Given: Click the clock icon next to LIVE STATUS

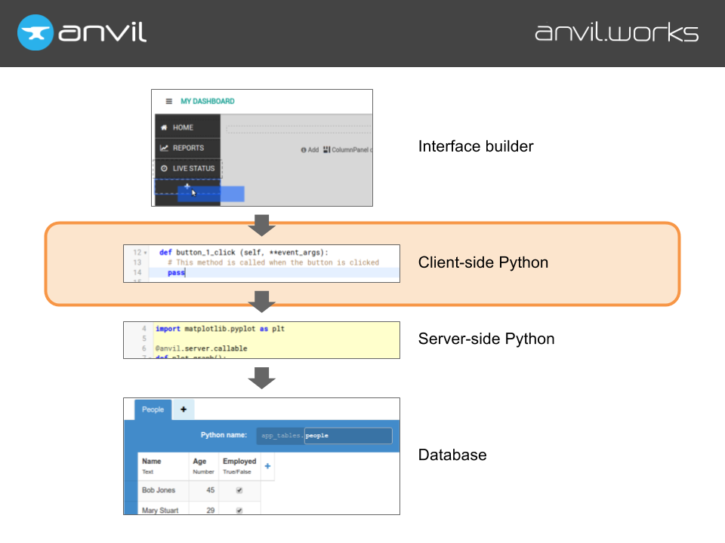Looking at the screenshot, I should click(x=164, y=168).
